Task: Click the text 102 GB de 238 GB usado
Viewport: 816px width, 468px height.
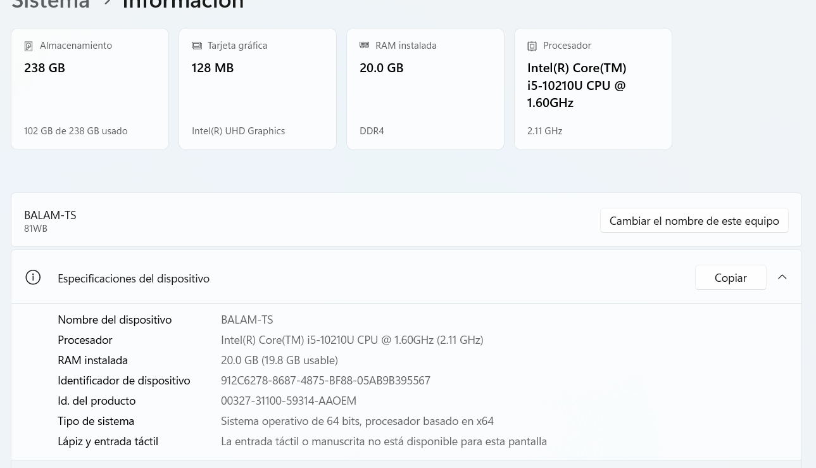Action: click(76, 131)
